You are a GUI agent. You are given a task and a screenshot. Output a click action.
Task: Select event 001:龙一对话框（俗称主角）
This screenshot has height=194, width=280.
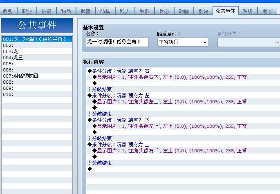[37, 39]
